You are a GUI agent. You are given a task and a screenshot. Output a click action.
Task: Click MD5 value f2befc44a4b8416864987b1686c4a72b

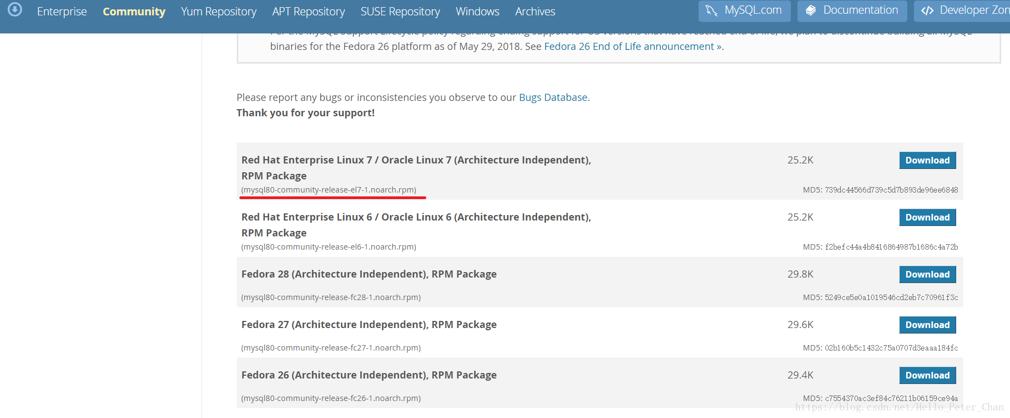pyautogui.click(x=891, y=247)
